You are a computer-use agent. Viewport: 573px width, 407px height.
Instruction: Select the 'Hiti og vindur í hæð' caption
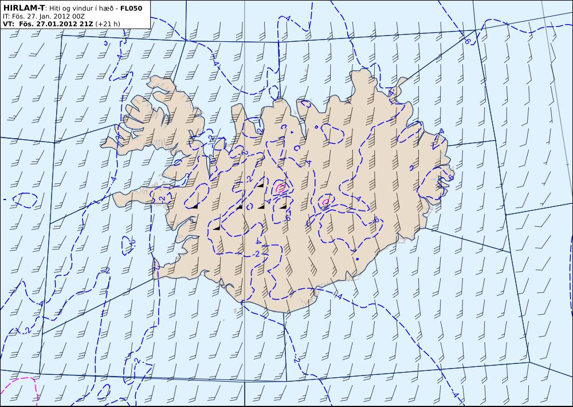(82, 9)
